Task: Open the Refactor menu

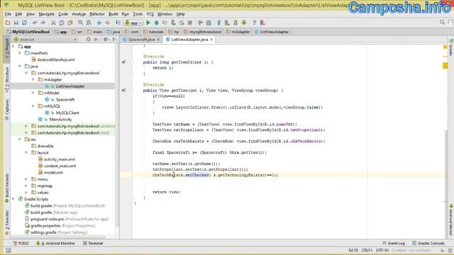Action: (x=97, y=14)
